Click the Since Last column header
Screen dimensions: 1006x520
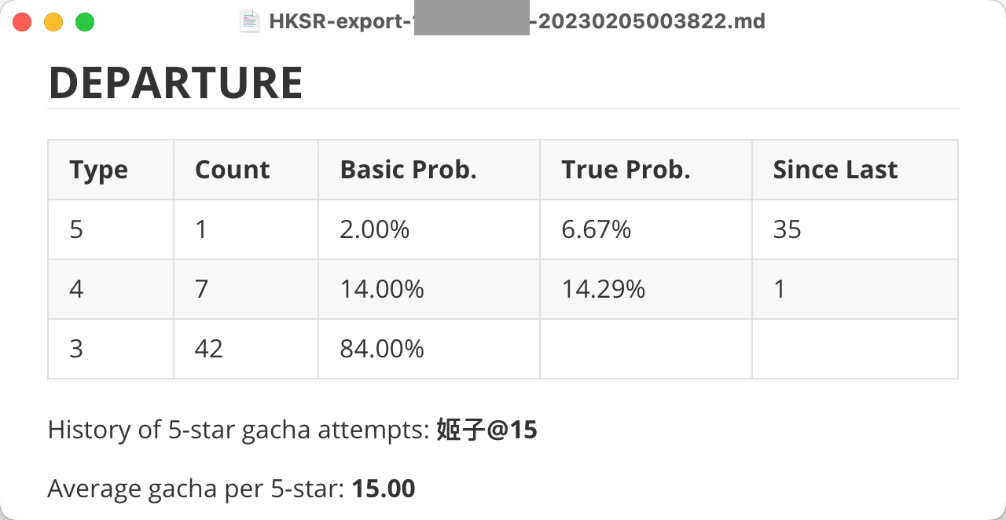point(855,170)
